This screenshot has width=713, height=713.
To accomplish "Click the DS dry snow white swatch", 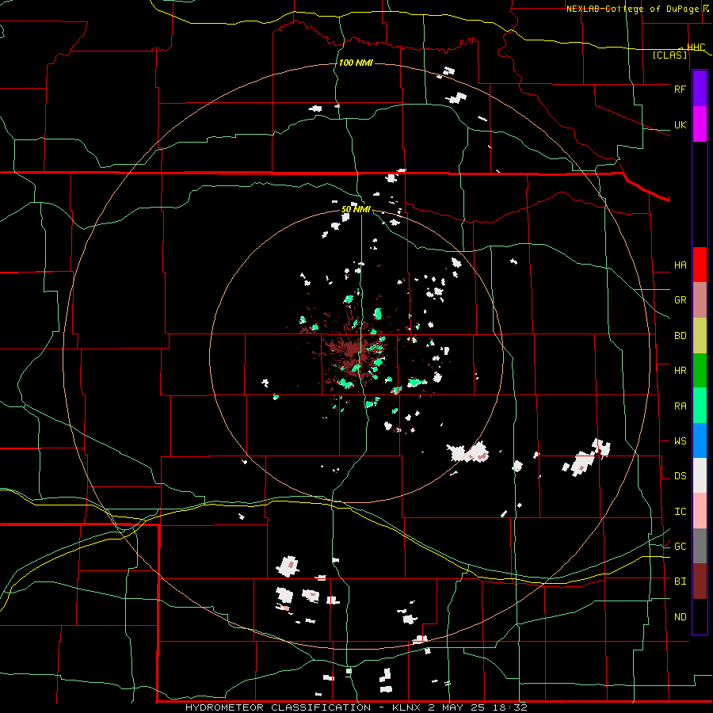I will point(700,475).
